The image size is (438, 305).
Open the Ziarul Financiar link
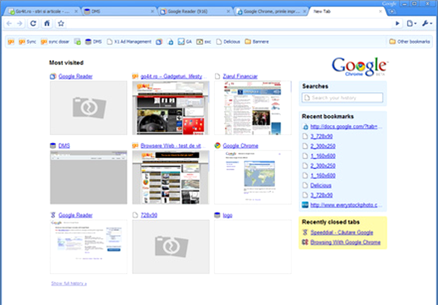240,76
